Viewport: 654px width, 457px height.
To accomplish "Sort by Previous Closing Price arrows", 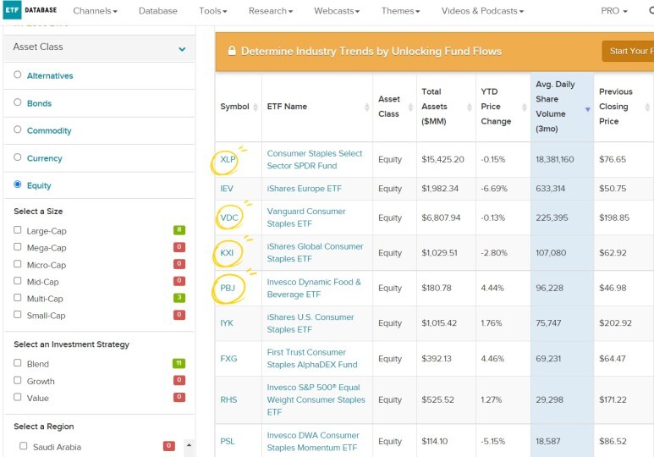I will (647, 107).
